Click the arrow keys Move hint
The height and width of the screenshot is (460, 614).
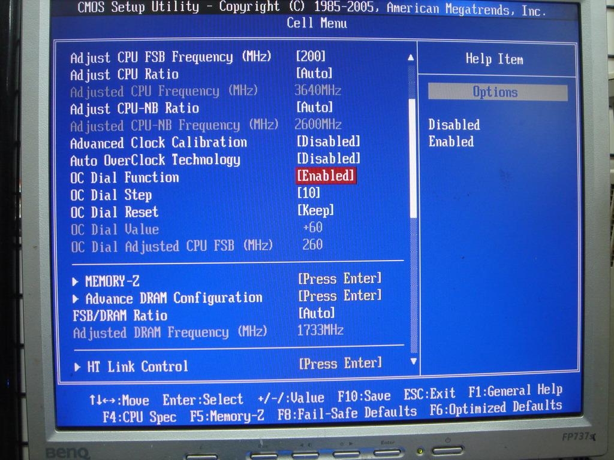click(119, 401)
